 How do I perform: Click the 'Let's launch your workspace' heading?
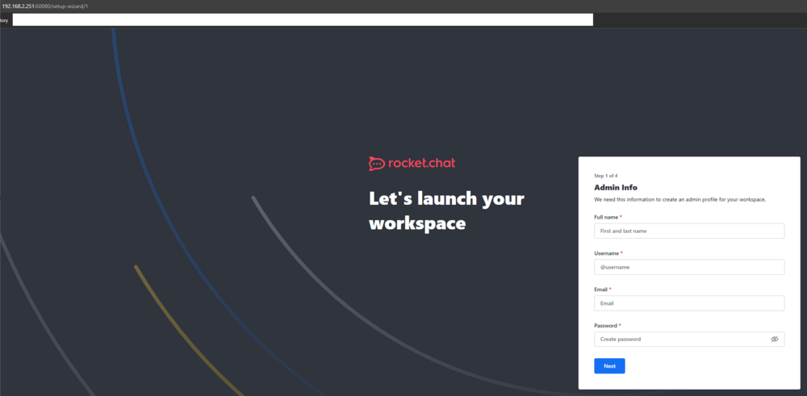pyautogui.click(x=446, y=211)
